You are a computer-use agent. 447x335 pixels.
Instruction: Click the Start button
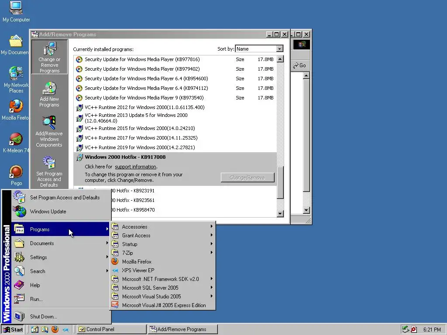[x=12, y=330]
